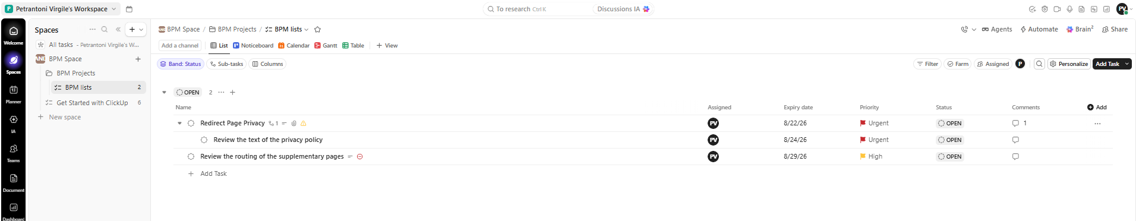Open the Brain² button

(1080, 29)
